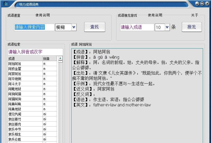This screenshot has width=211, height=143.
Task: Select 哀丝豪肉 in the idiom list
Action: [32, 124]
